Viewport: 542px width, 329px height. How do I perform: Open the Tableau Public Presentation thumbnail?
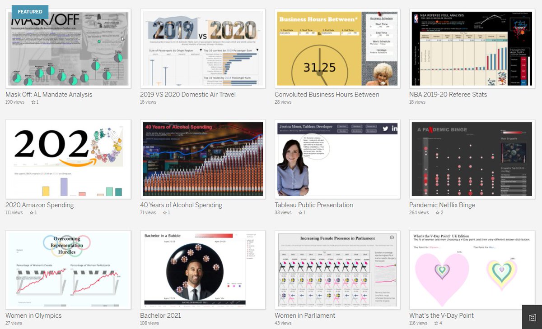click(x=337, y=159)
